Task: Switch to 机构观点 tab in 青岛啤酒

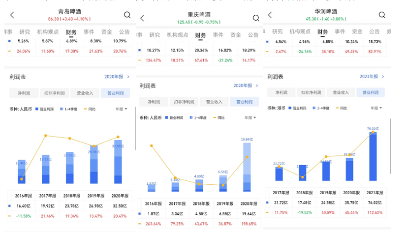Action: [48, 32]
